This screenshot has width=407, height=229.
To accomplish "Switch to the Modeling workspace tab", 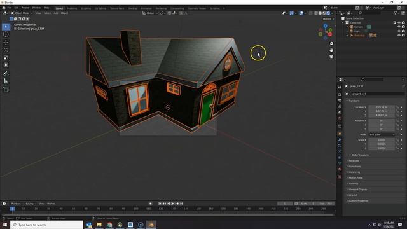I will point(72,8).
